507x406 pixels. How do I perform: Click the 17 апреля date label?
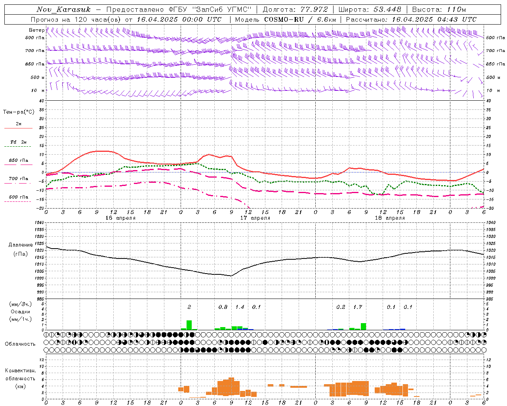255,218
